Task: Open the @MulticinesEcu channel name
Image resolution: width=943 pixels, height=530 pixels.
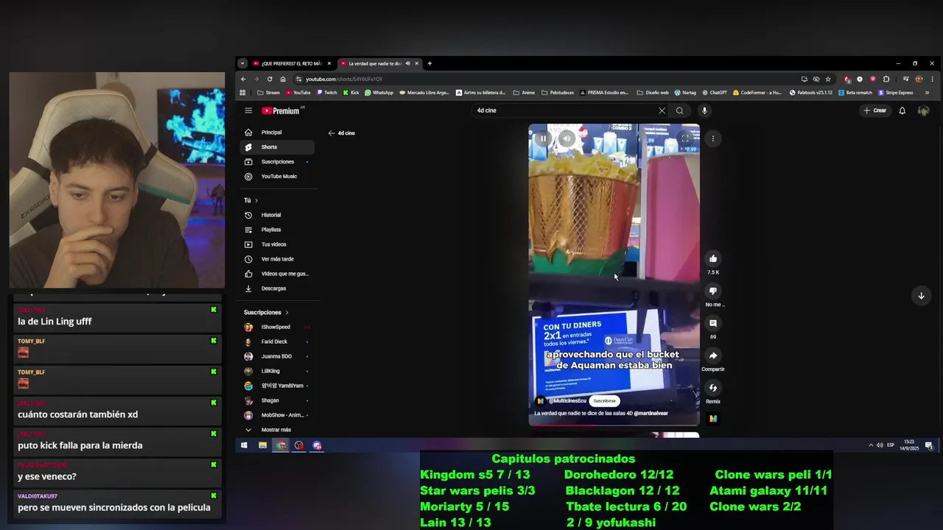Action: tap(567, 401)
